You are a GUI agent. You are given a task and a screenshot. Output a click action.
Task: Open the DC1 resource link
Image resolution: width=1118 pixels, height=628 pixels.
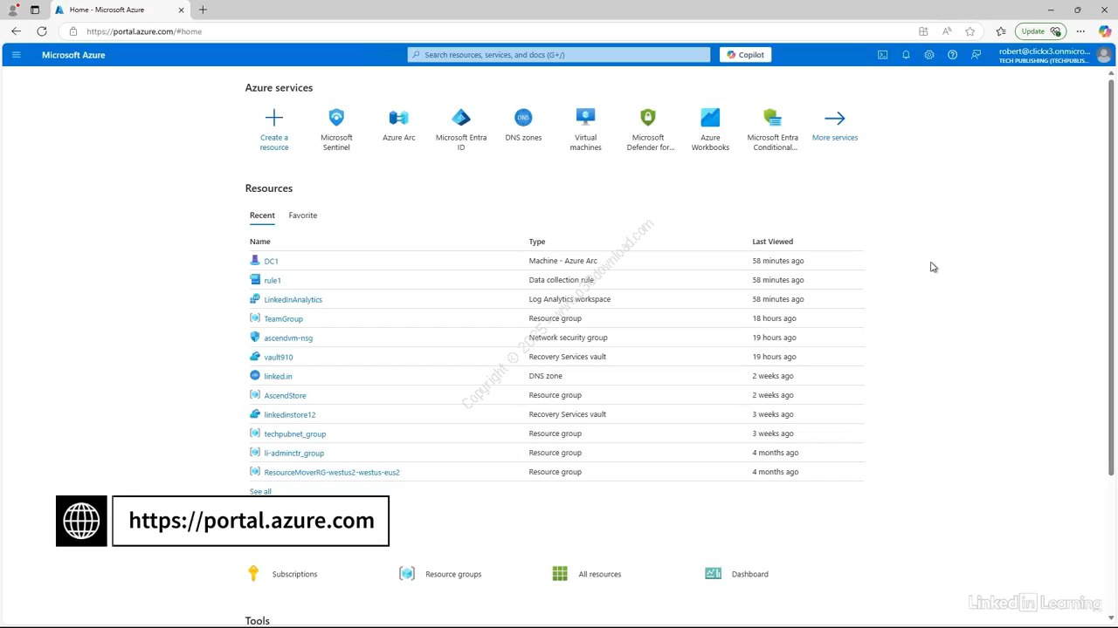272,261
